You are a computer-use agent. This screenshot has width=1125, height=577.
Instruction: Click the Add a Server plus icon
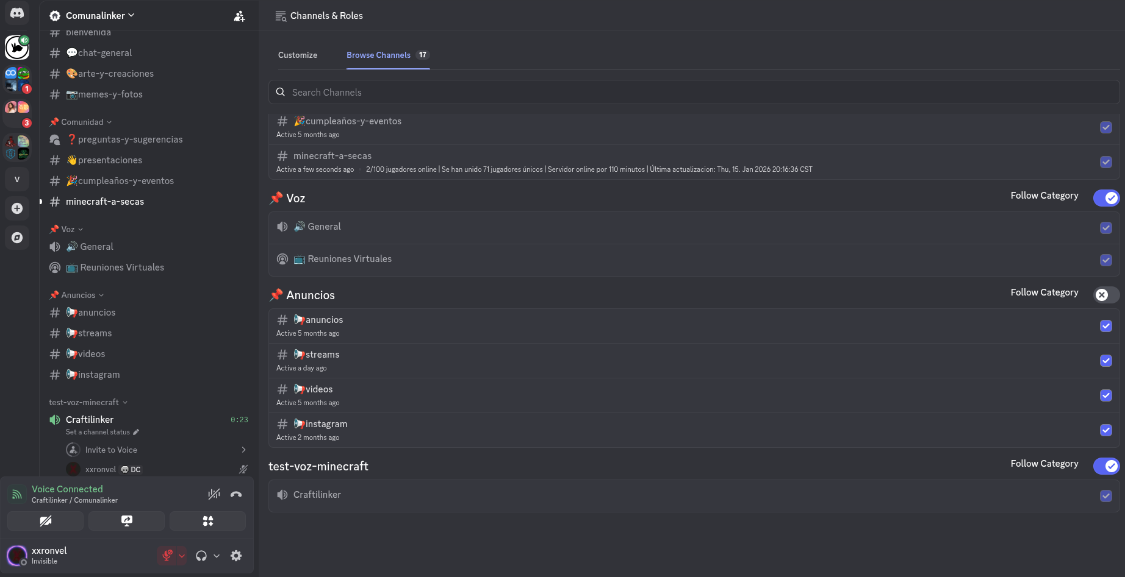17,208
